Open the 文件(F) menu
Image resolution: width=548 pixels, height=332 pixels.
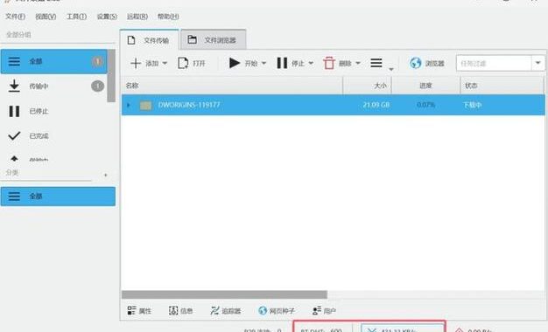pyautogui.click(x=16, y=17)
